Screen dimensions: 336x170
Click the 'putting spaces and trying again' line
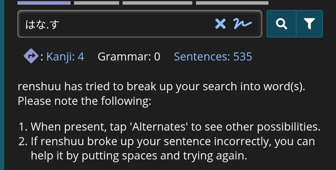pyautogui.click(x=139, y=156)
